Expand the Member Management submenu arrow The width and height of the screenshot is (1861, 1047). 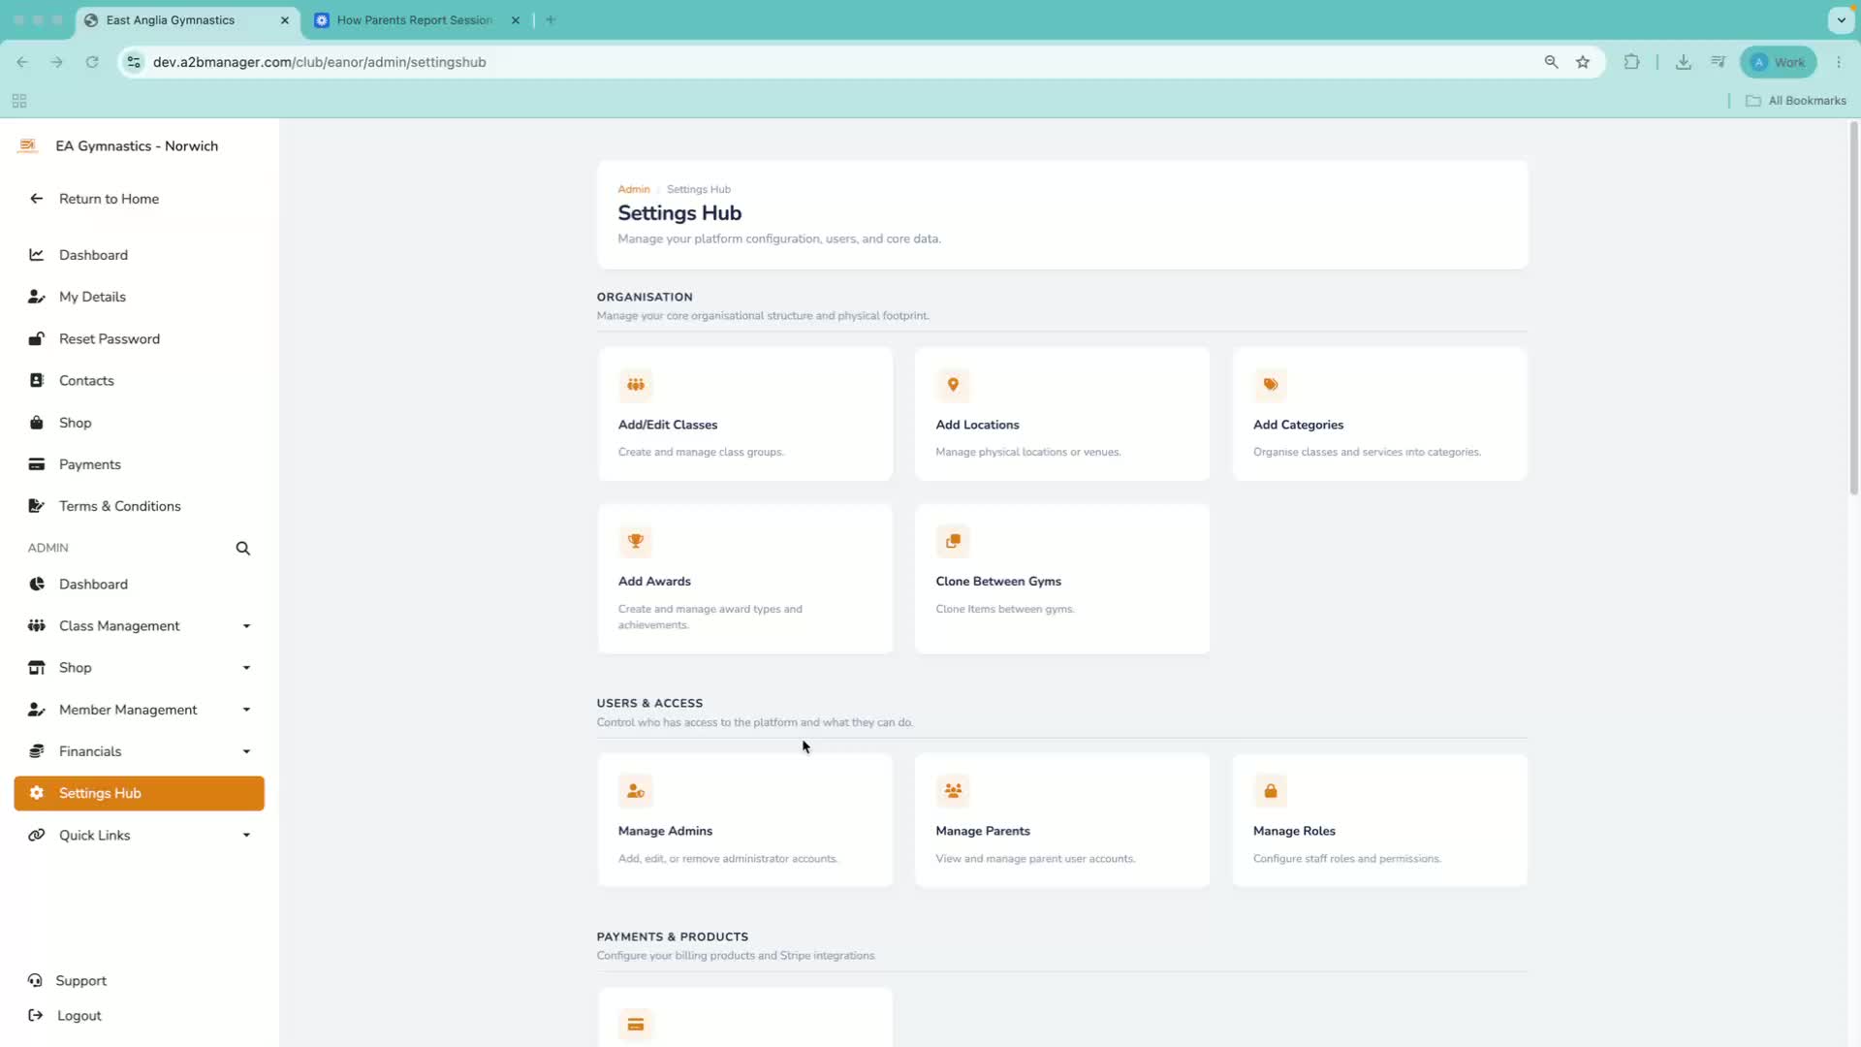coord(246,710)
